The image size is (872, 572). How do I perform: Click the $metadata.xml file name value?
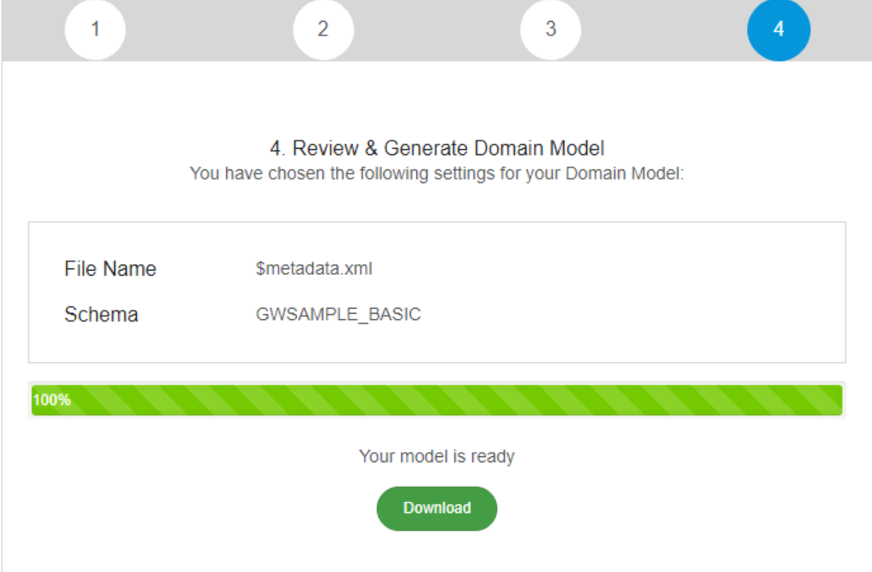[314, 269]
